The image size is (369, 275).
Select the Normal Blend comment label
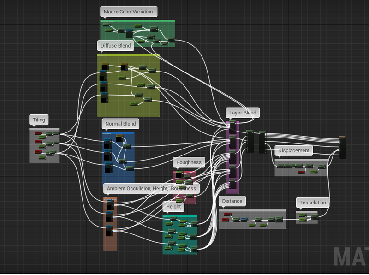120,124
